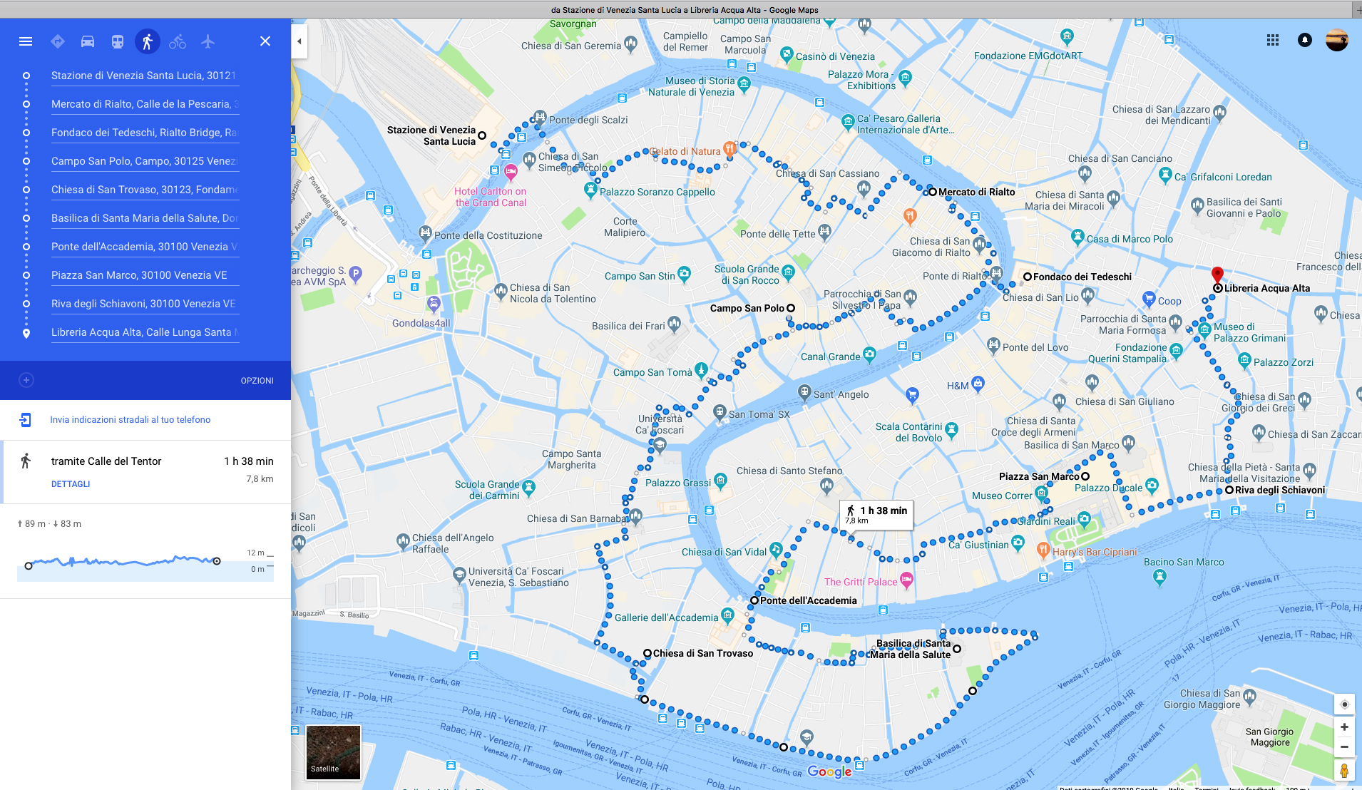Viewport: 1362px width, 790px height.
Task: Show my location button
Action: coord(1344,704)
